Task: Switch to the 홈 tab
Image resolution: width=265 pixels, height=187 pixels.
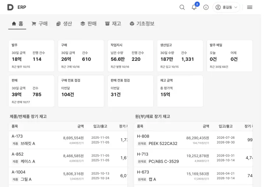Action: [x=17, y=24]
